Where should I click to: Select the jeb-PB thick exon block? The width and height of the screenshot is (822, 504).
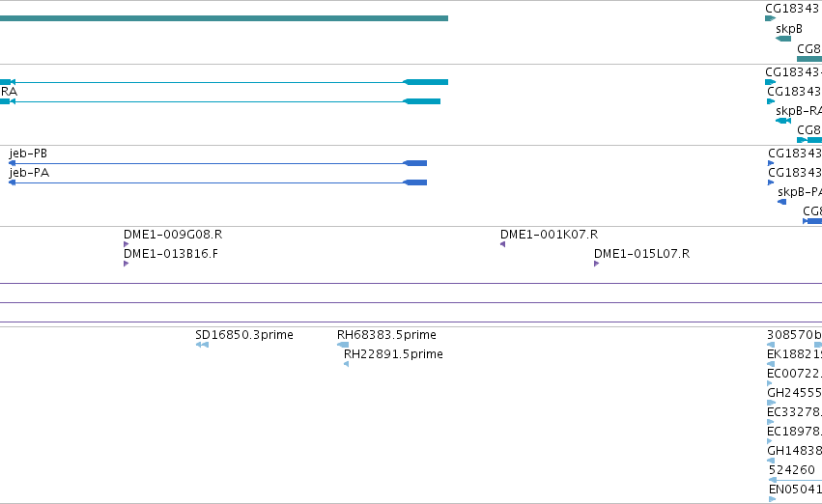pyautogui.click(x=415, y=163)
